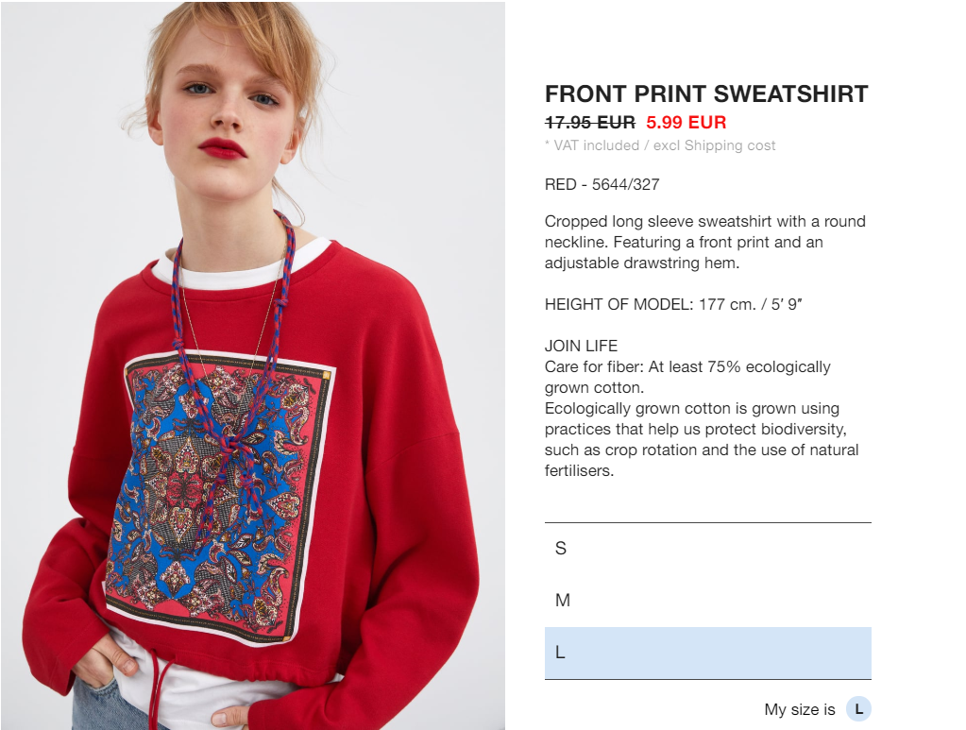This screenshot has height=730, width=966.
Task: Click the Front Print Sweatshirt title
Action: point(706,94)
